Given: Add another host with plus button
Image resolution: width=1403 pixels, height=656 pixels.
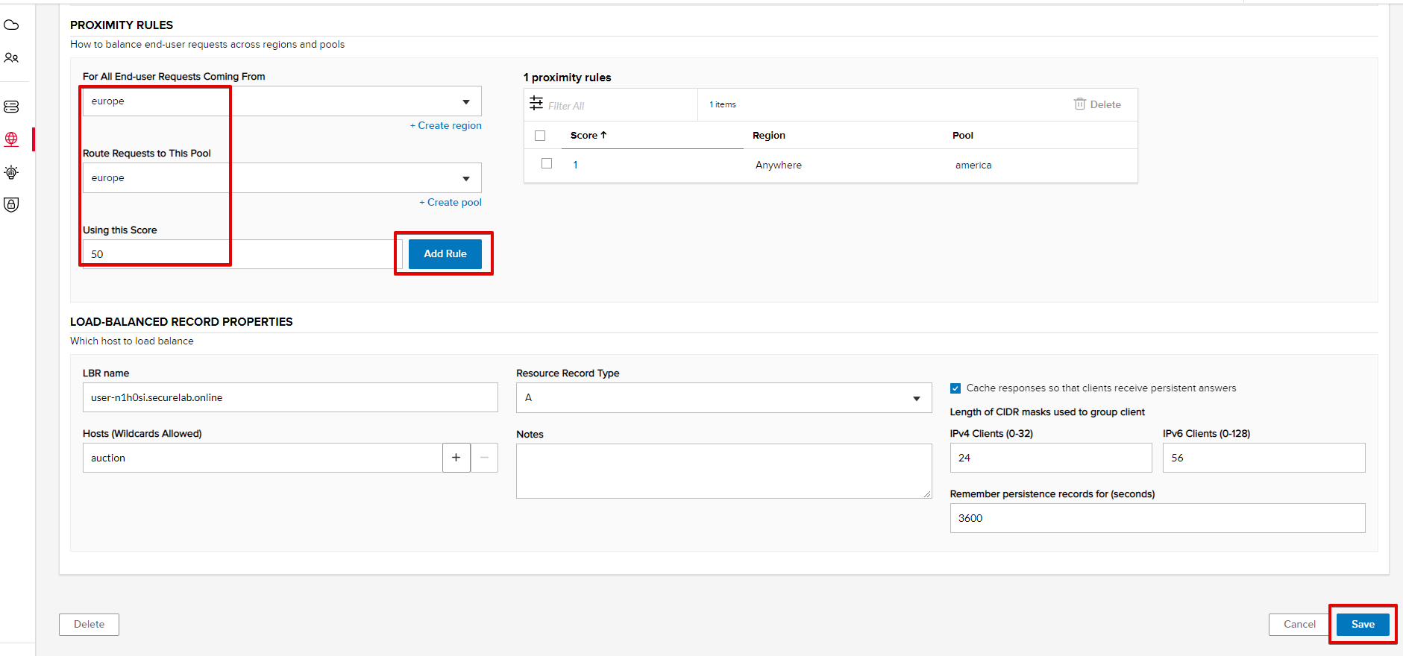Looking at the screenshot, I should [x=456, y=458].
